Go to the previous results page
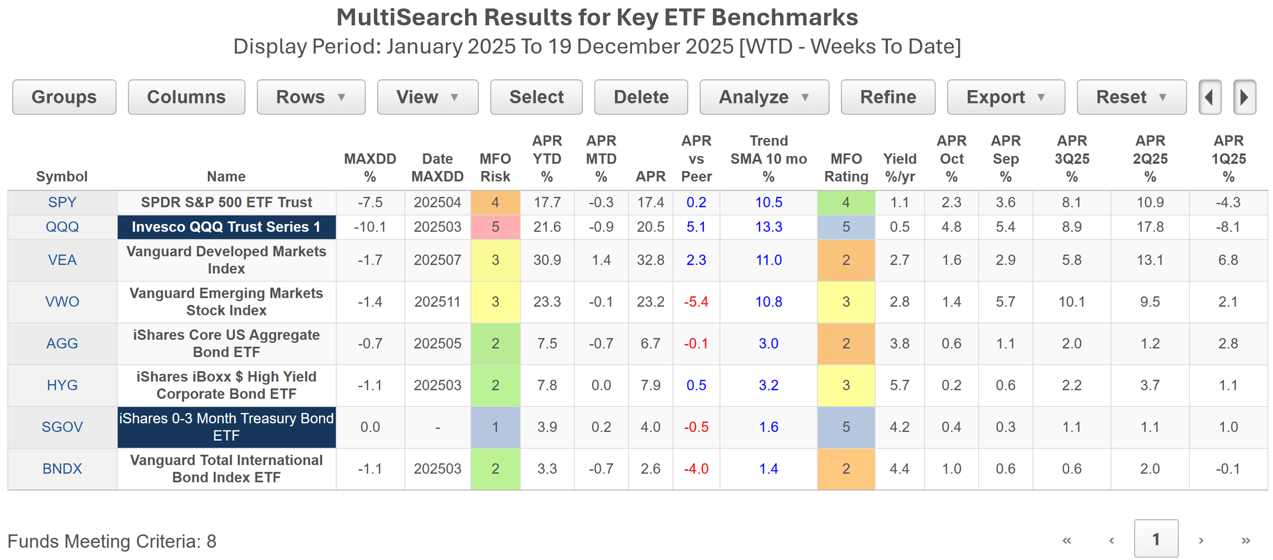Image resolution: width=1273 pixels, height=560 pixels. (1111, 540)
